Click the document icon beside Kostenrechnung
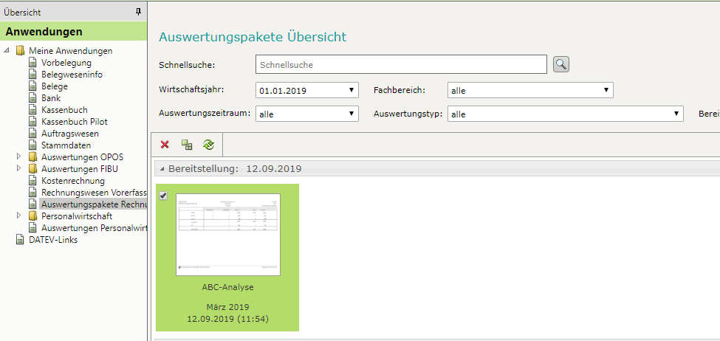 coord(32,181)
